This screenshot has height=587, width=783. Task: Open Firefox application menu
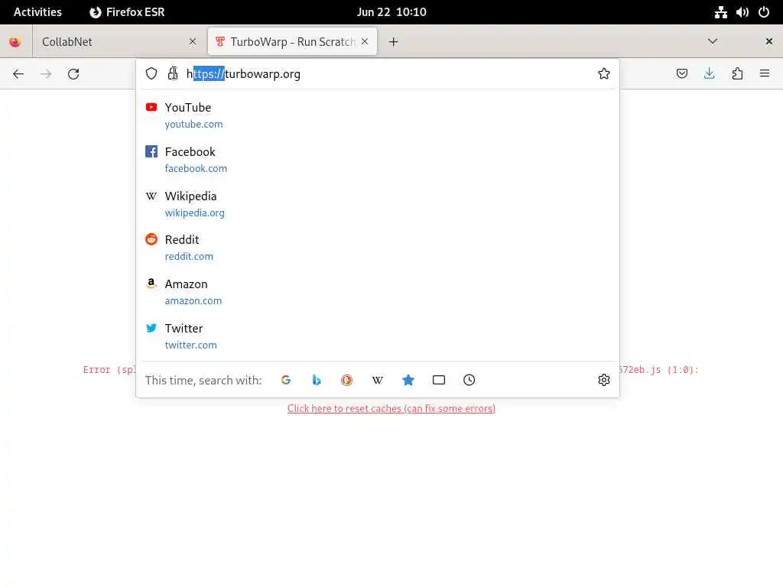tap(765, 74)
